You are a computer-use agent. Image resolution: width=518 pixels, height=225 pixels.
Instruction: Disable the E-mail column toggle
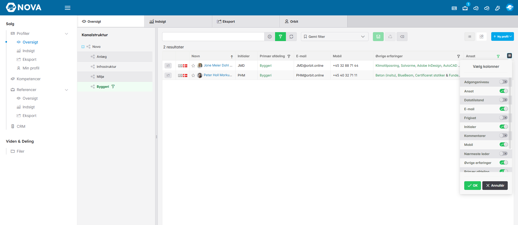point(503,109)
